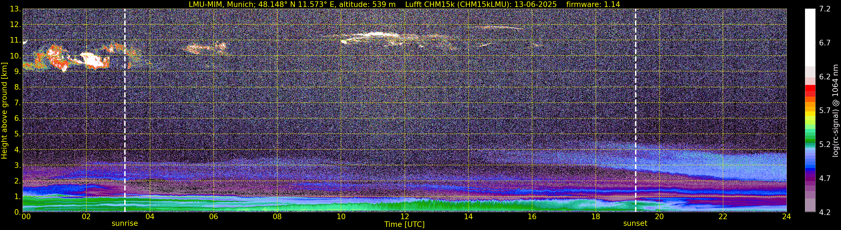Click the colorbar tick value "4.7"
841x230 pixels.
pyautogui.click(x=825, y=178)
